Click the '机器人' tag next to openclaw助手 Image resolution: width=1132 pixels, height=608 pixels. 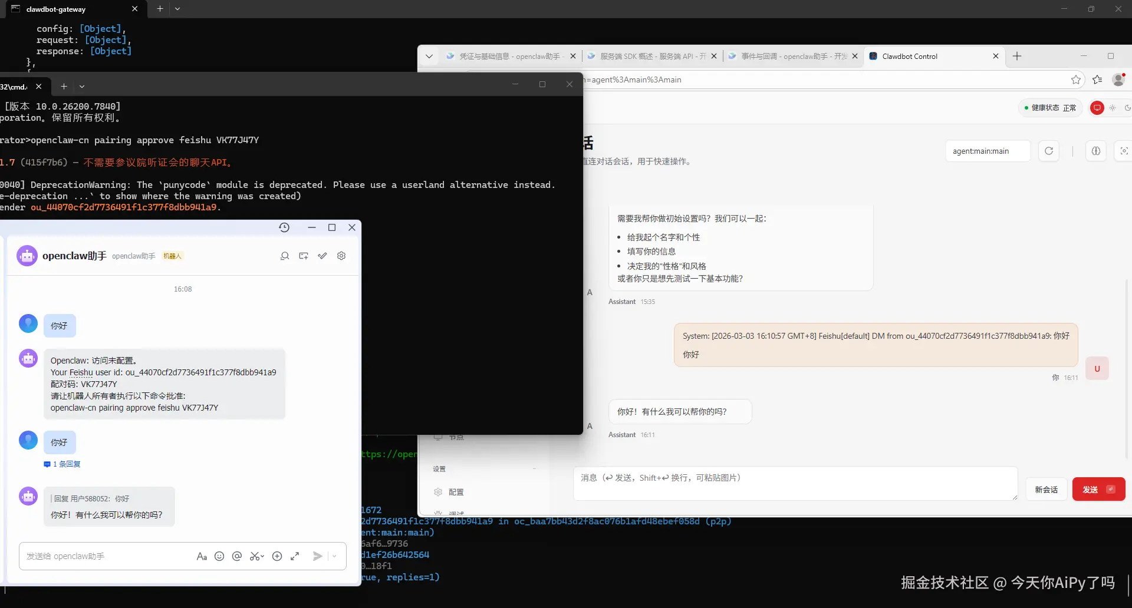(172, 256)
